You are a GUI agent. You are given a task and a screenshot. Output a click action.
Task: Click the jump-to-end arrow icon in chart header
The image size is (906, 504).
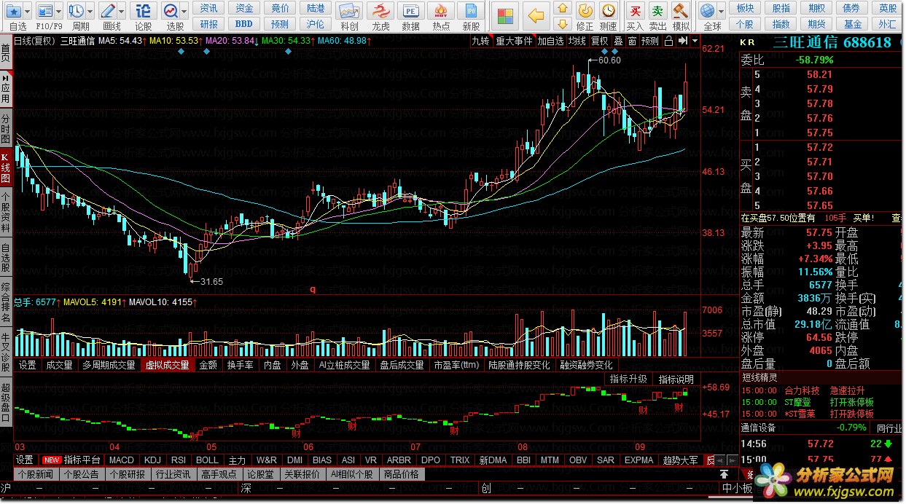(x=682, y=41)
